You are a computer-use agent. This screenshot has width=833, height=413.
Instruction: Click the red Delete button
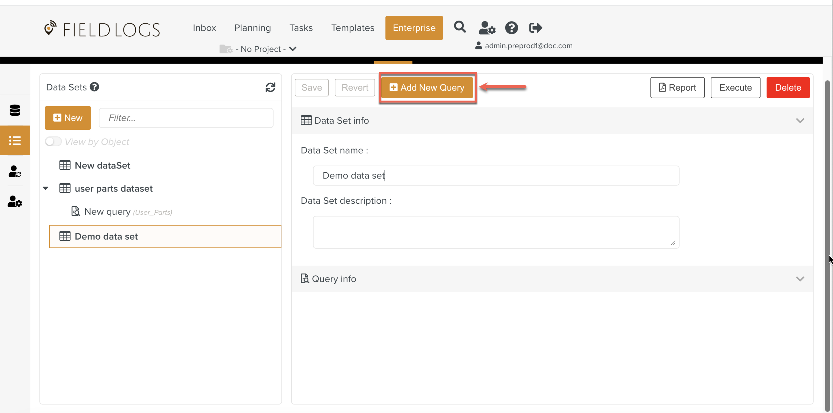[788, 88]
